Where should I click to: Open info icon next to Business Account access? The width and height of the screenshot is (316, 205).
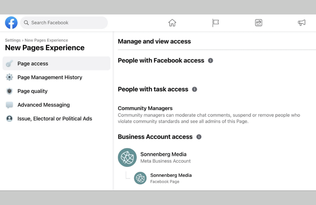(x=199, y=137)
